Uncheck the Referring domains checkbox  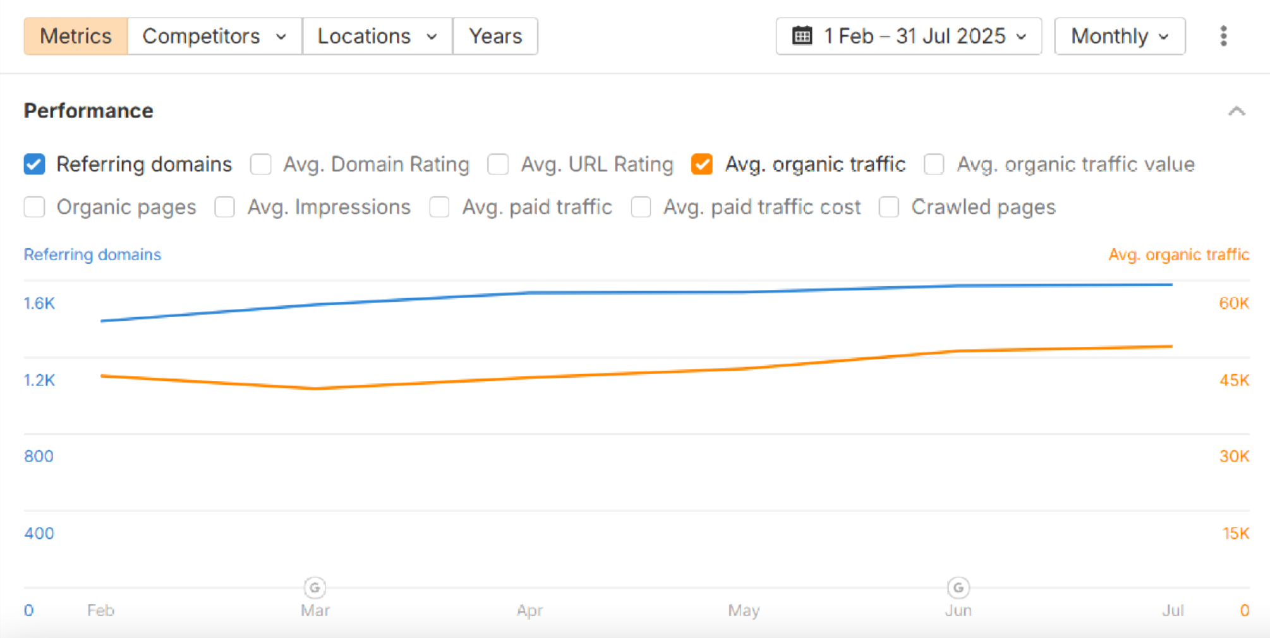tap(35, 164)
